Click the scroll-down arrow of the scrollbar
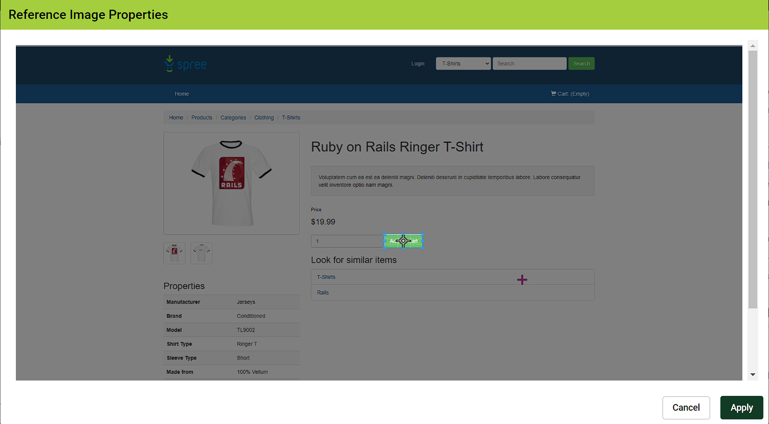This screenshot has width=769, height=424. pyautogui.click(x=753, y=374)
